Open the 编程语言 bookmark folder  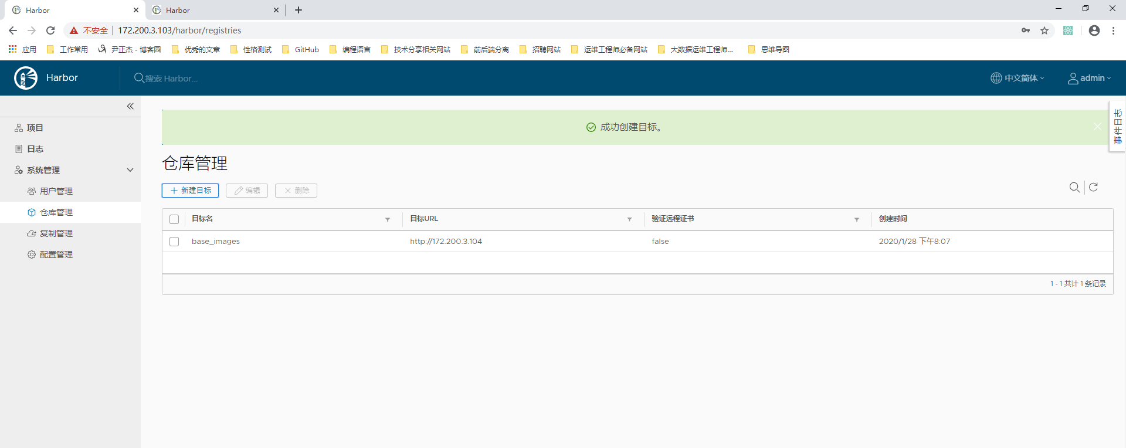coord(350,49)
